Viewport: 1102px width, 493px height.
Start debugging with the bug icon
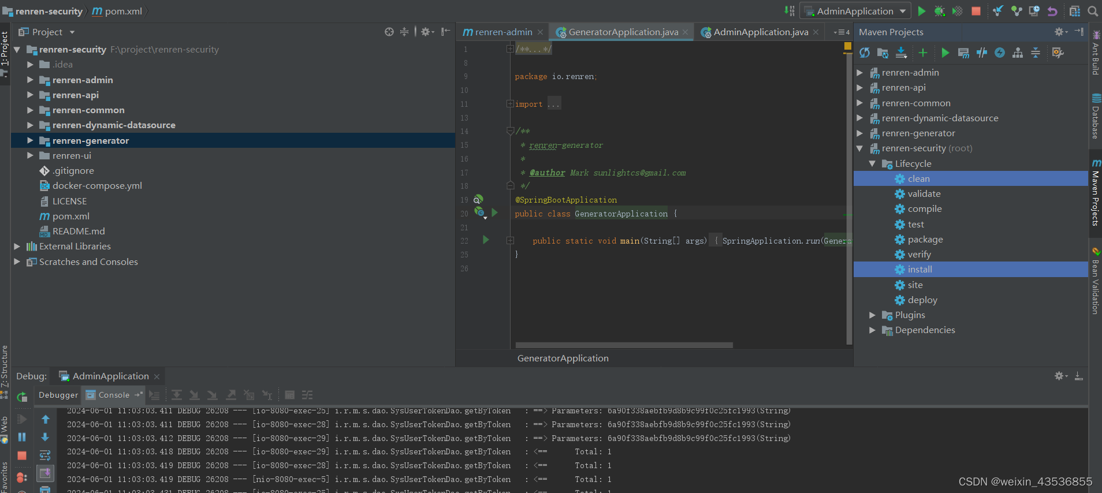[940, 11]
